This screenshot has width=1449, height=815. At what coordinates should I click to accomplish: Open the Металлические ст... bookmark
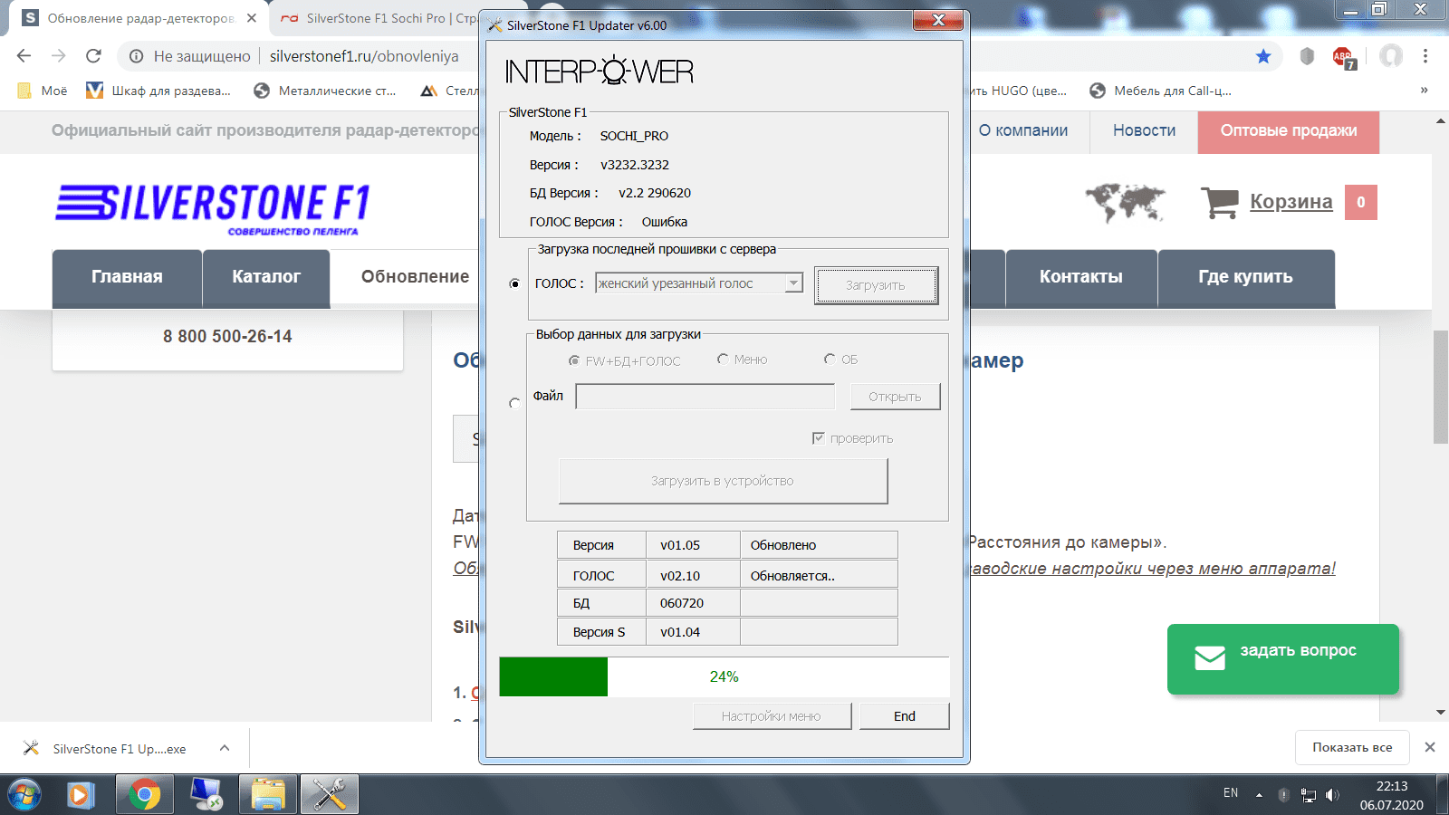325,91
